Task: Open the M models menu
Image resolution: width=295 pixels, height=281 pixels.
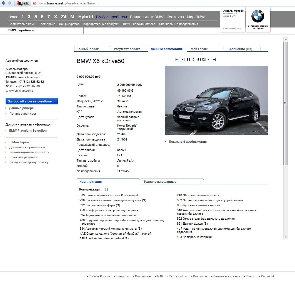Action: pos(72,17)
